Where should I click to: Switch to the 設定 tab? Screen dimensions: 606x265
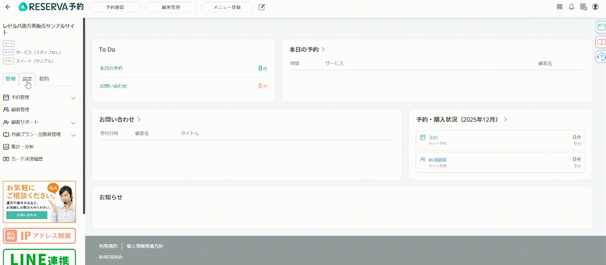pyautogui.click(x=27, y=79)
